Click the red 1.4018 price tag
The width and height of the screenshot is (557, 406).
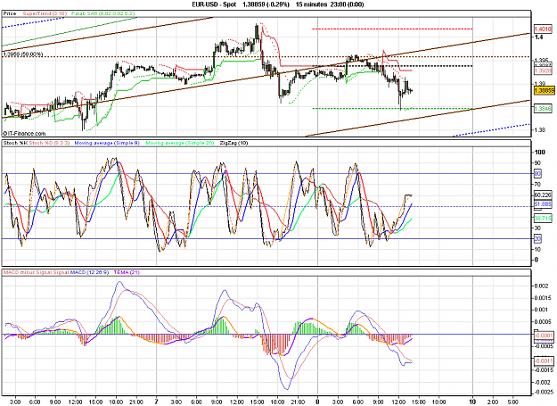click(543, 29)
